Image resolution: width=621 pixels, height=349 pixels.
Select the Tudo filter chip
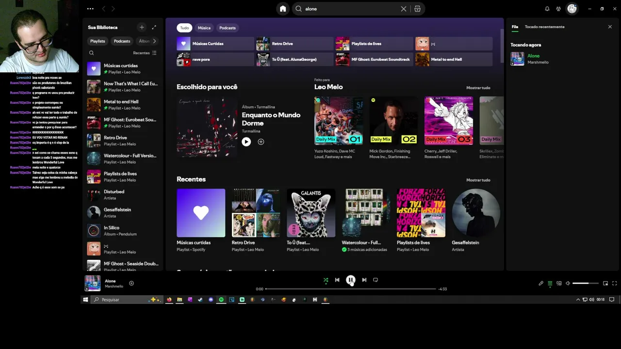pos(184,28)
